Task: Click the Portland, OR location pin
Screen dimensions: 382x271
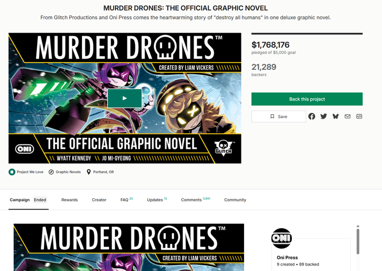Action: pos(89,172)
